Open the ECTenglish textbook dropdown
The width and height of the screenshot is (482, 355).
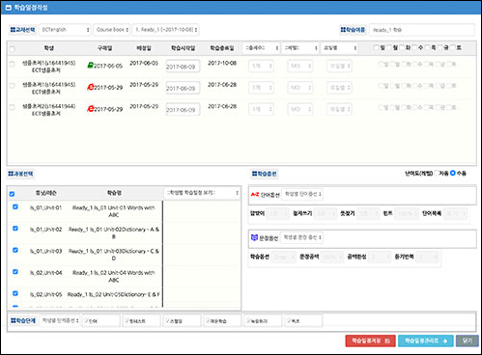point(65,30)
